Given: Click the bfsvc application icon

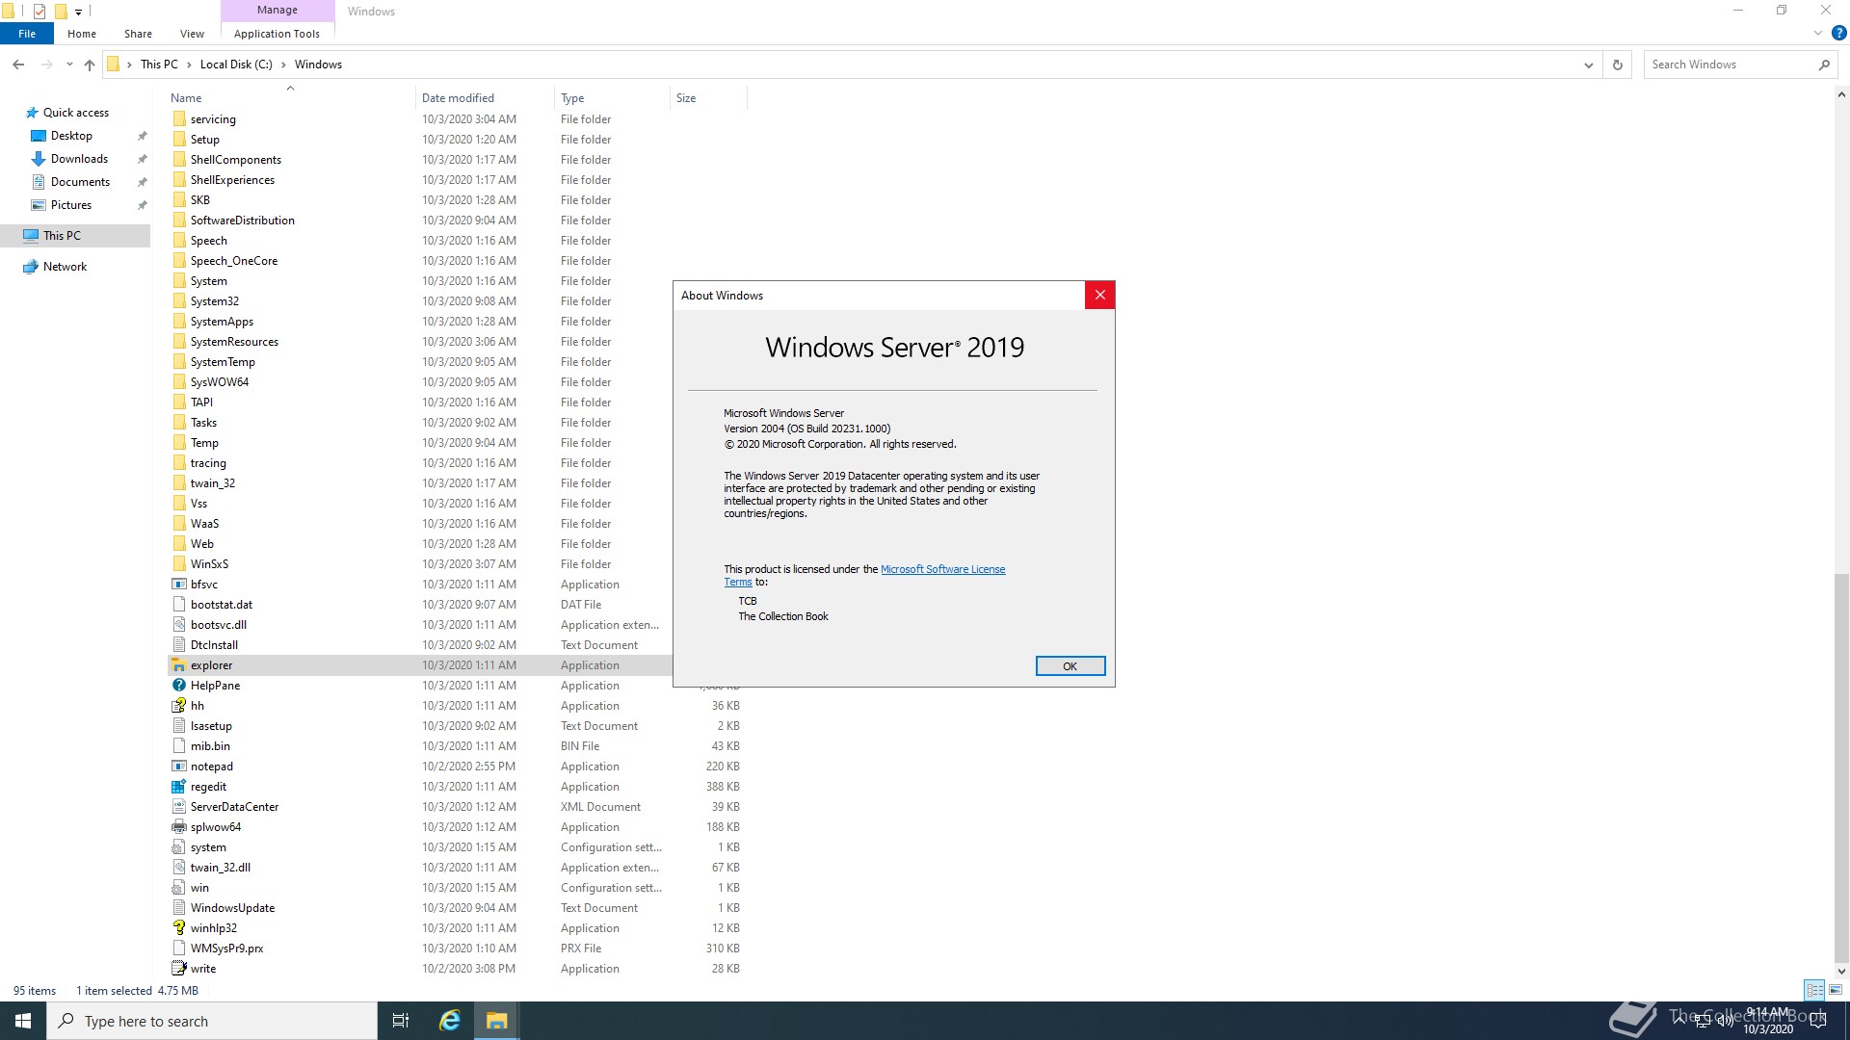Looking at the screenshot, I should click(x=178, y=585).
